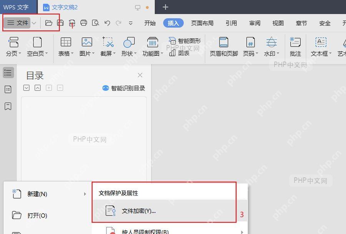Undo the last action
This screenshot has width=346, height=234.
coord(107,23)
